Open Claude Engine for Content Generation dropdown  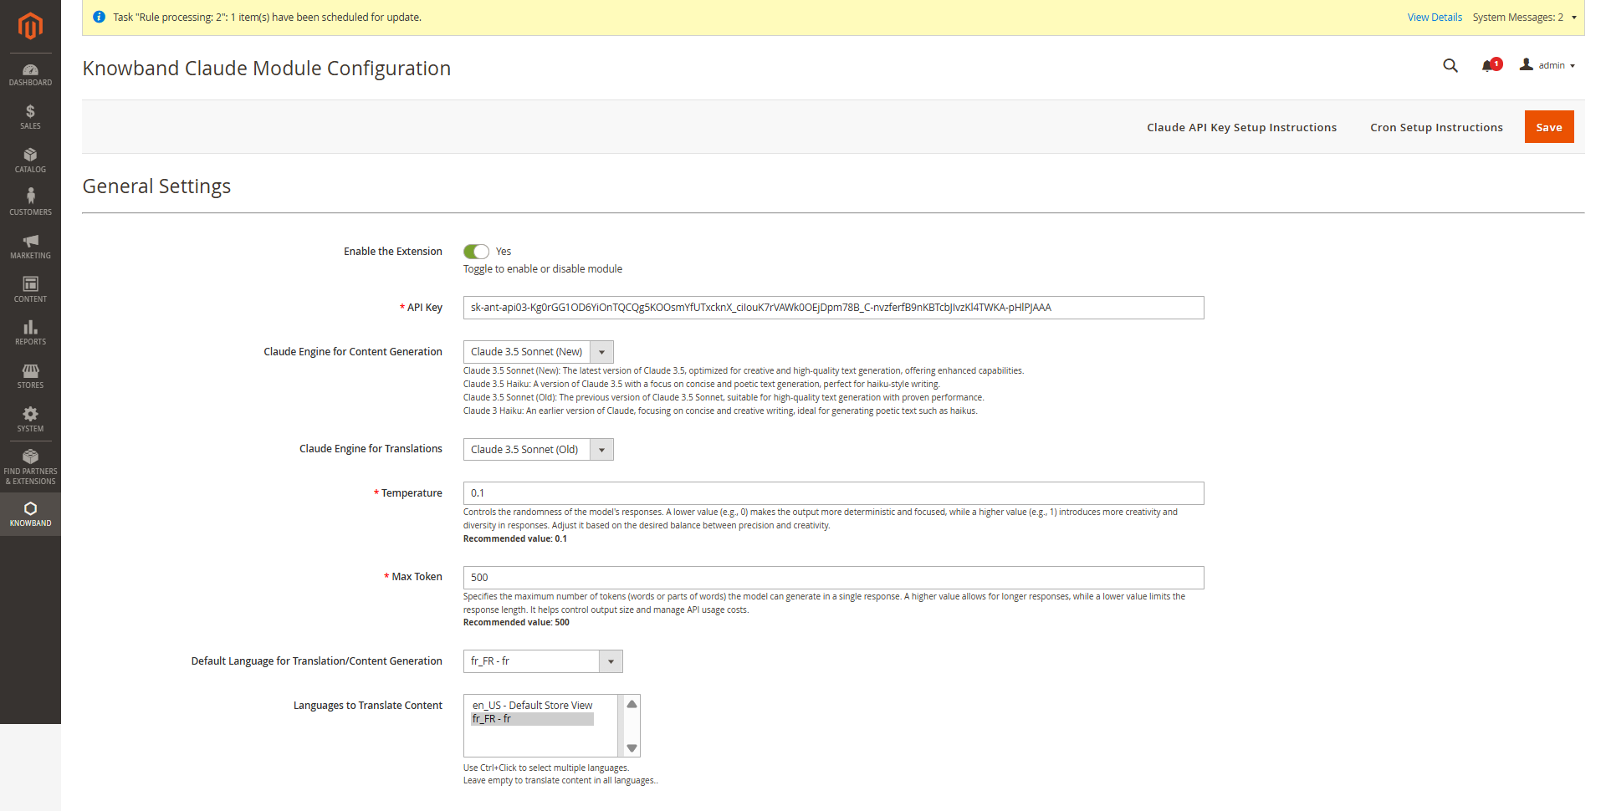[539, 352]
